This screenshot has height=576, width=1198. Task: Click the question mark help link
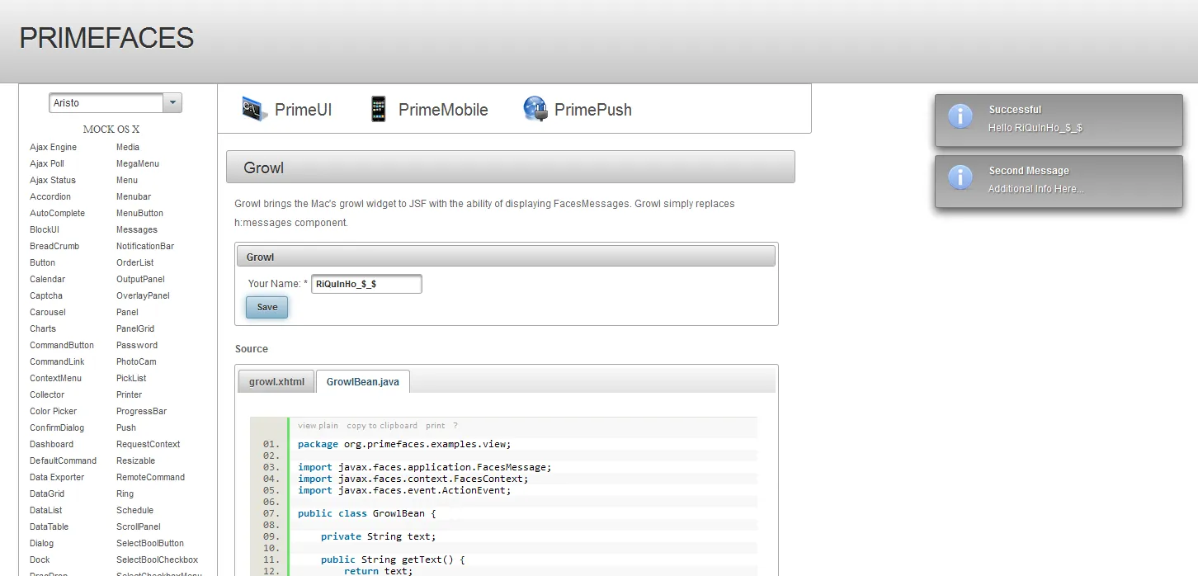(455, 426)
